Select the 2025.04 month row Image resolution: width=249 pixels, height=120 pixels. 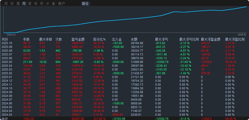(124, 66)
